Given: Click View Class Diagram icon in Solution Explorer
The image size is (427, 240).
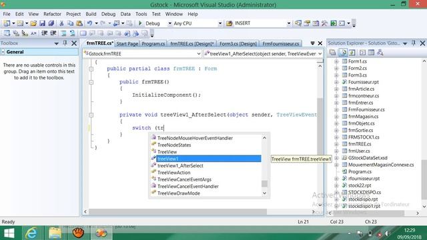Looking at the screenshot, I should point(380,53).
